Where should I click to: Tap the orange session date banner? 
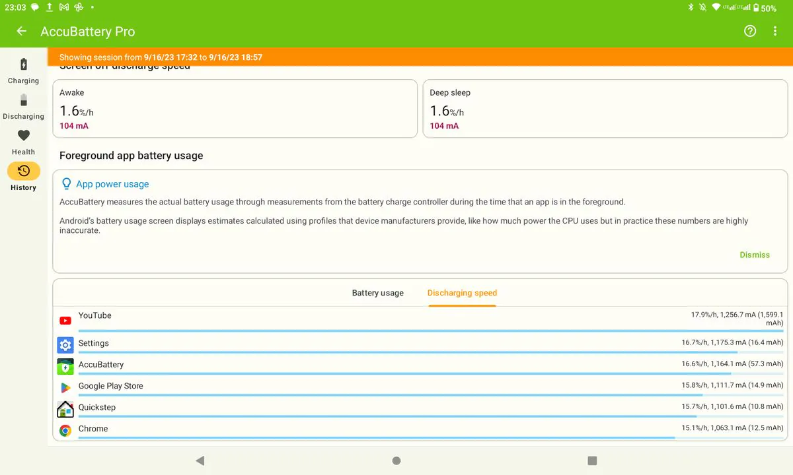[420, 57]
